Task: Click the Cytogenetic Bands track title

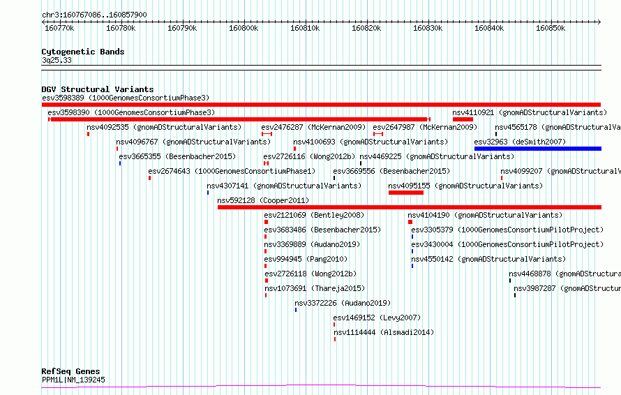Action: (x=83, y=52)
